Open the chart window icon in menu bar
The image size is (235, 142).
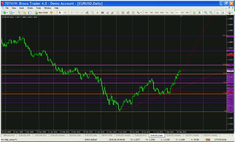[3, 8]
